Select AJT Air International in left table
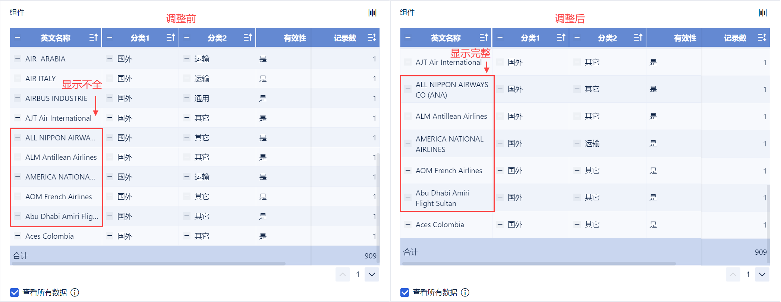The image size is (781, 302). pos(58,118)
